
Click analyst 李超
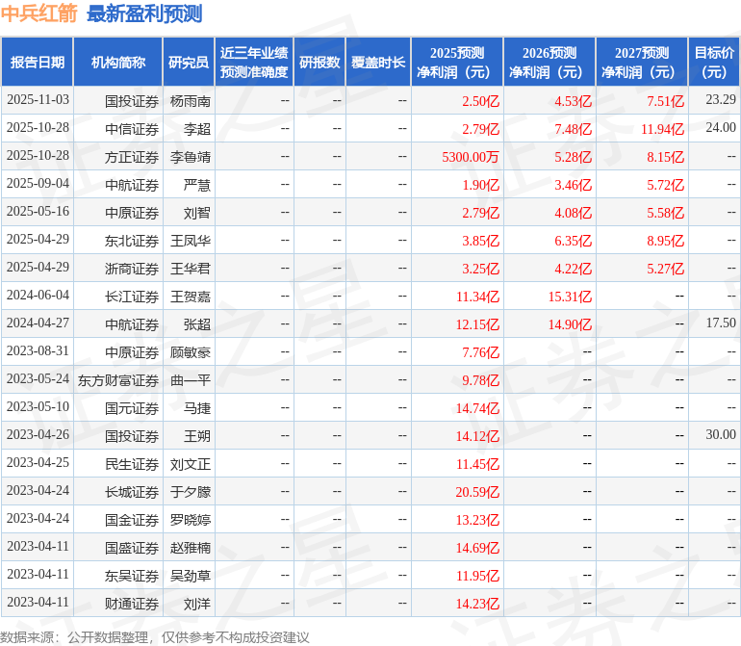click(x=197, y=129)
